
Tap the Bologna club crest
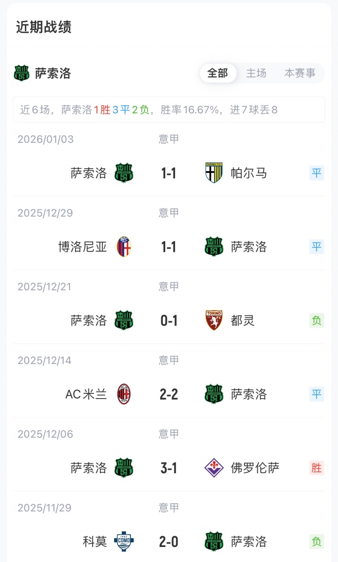[x=124, y=247]
